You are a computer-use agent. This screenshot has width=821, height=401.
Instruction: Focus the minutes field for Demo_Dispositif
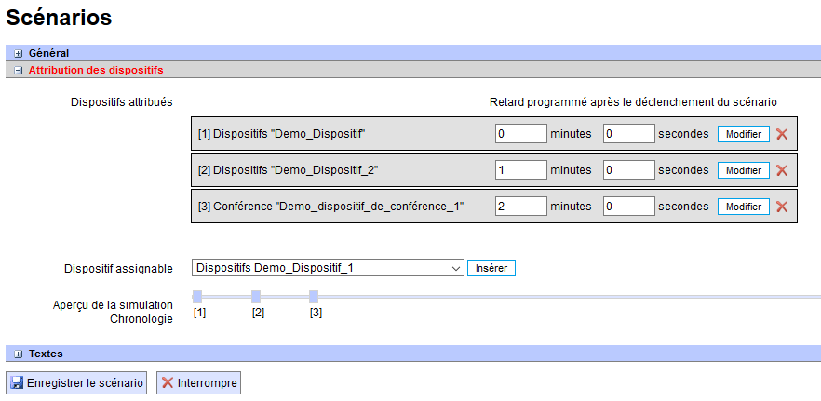[520, 134]
